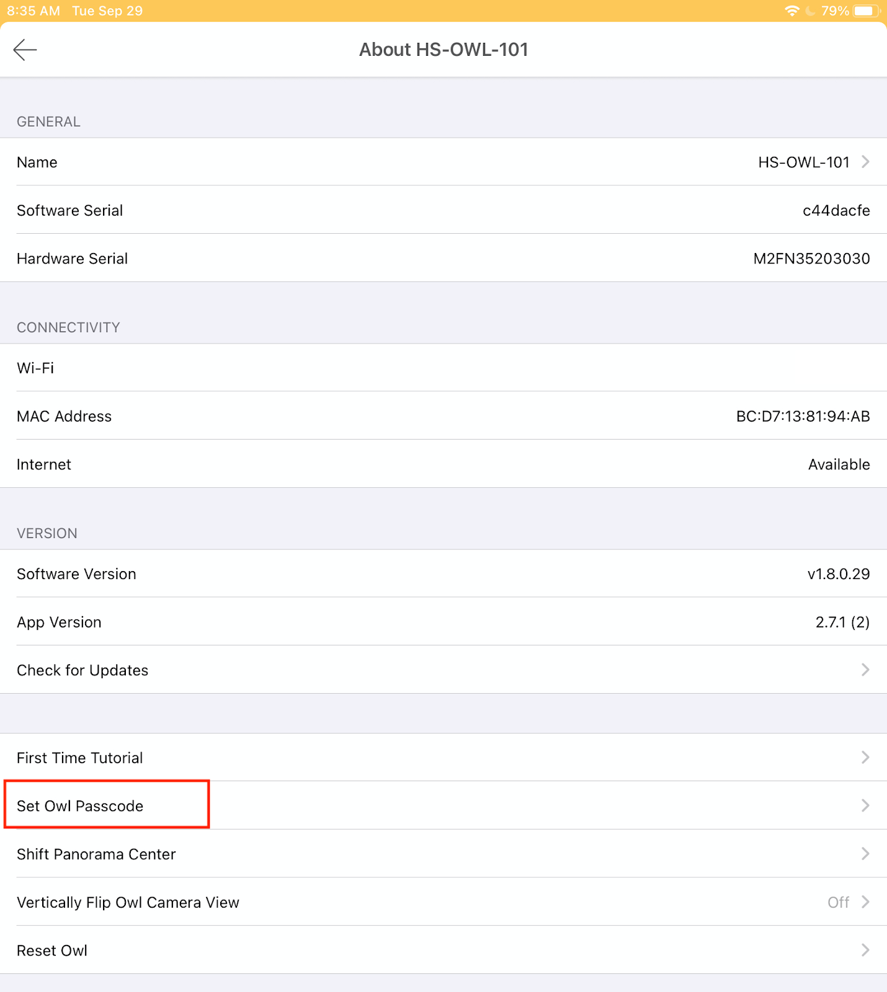
Task: Expand Check for Updates chevron
Action: click(865, 670)
